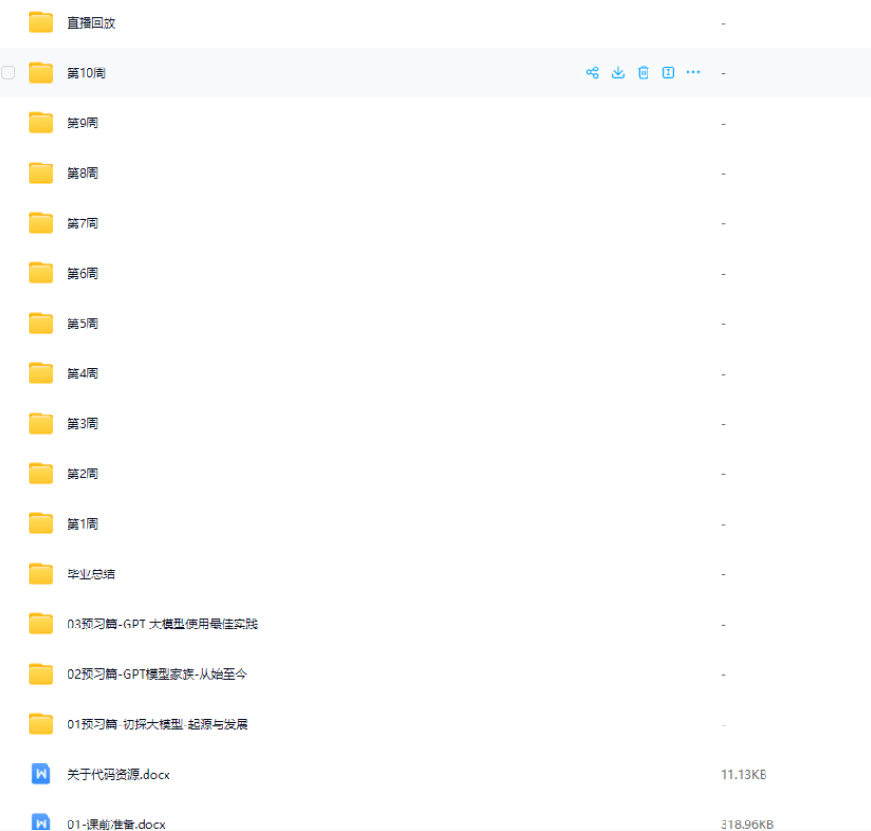Tick the checkbox beside 第10周
Viewport: 871px width, 831px height.
pos(8,71)
